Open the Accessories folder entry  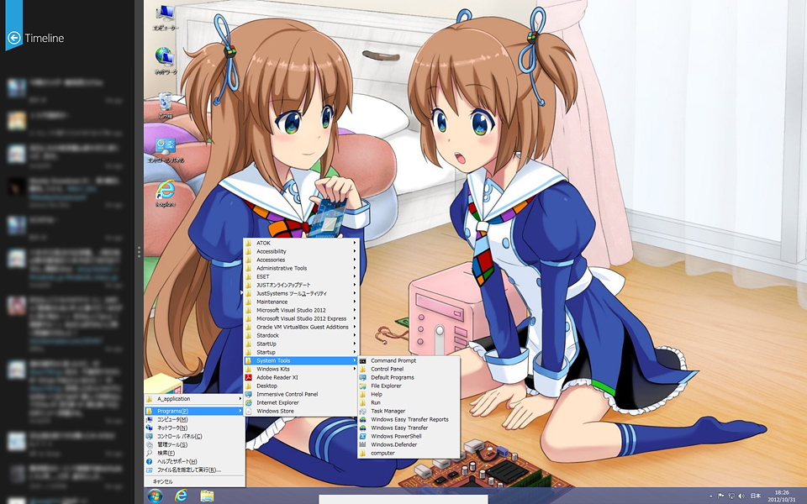[301, 260]
